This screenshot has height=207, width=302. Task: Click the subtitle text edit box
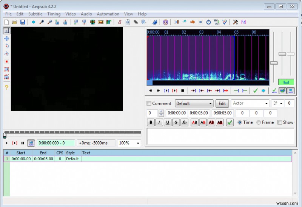pyautogui.click(x=220, y=136)
